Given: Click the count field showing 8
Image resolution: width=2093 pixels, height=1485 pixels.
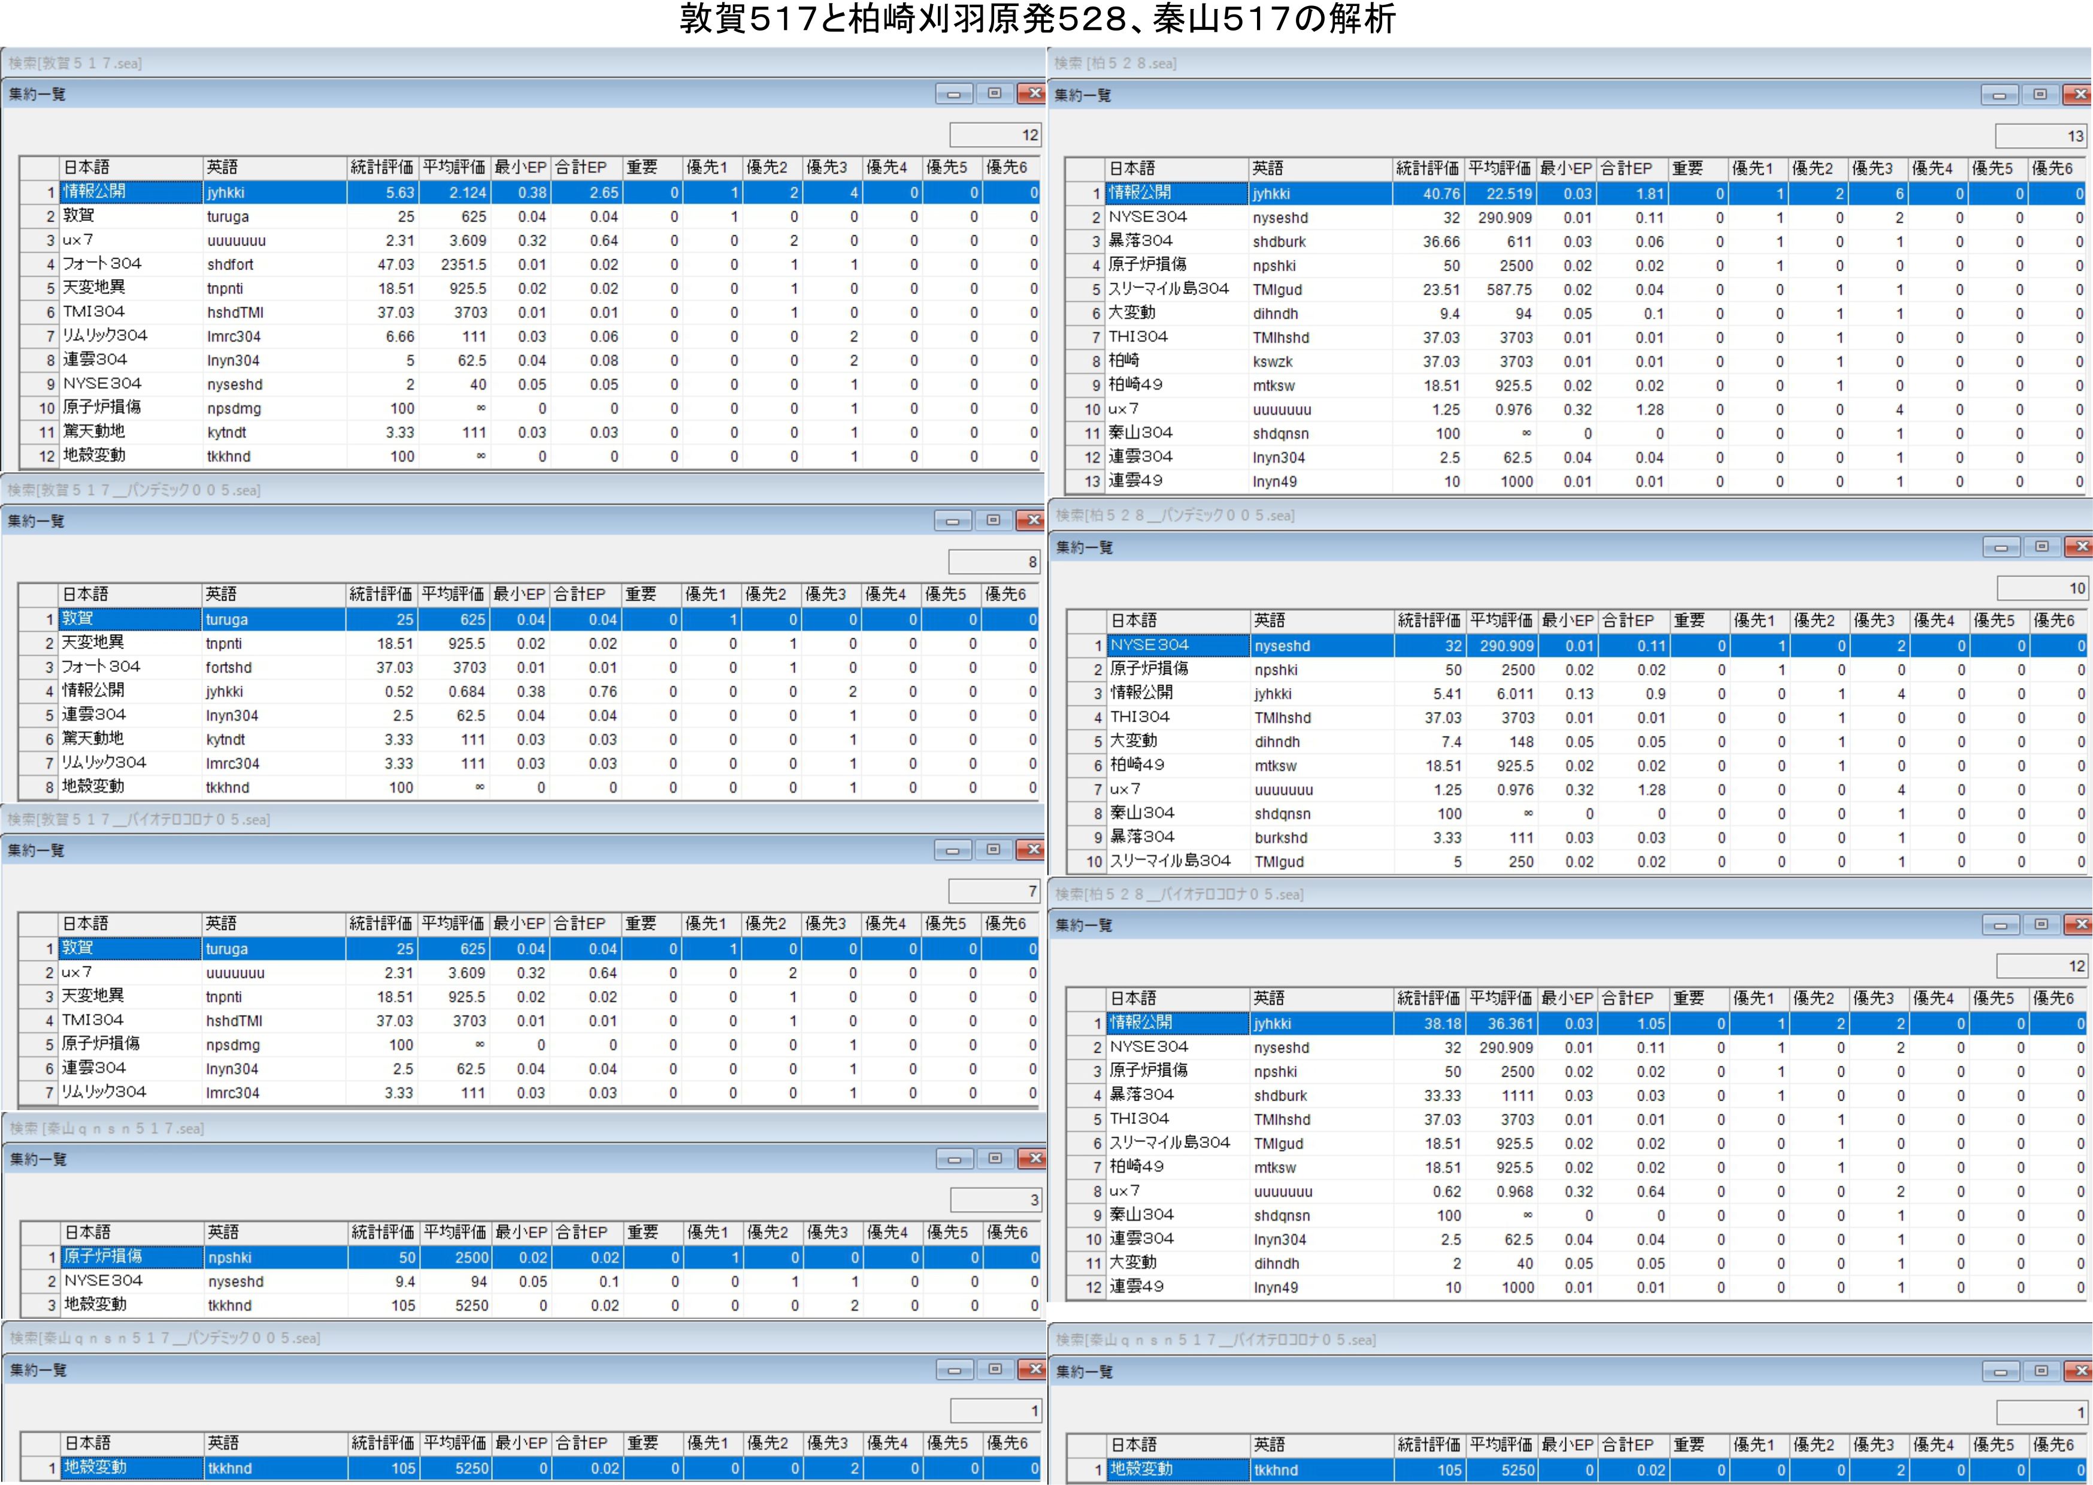Looking at the screenshot, I should tap(996, 562).
